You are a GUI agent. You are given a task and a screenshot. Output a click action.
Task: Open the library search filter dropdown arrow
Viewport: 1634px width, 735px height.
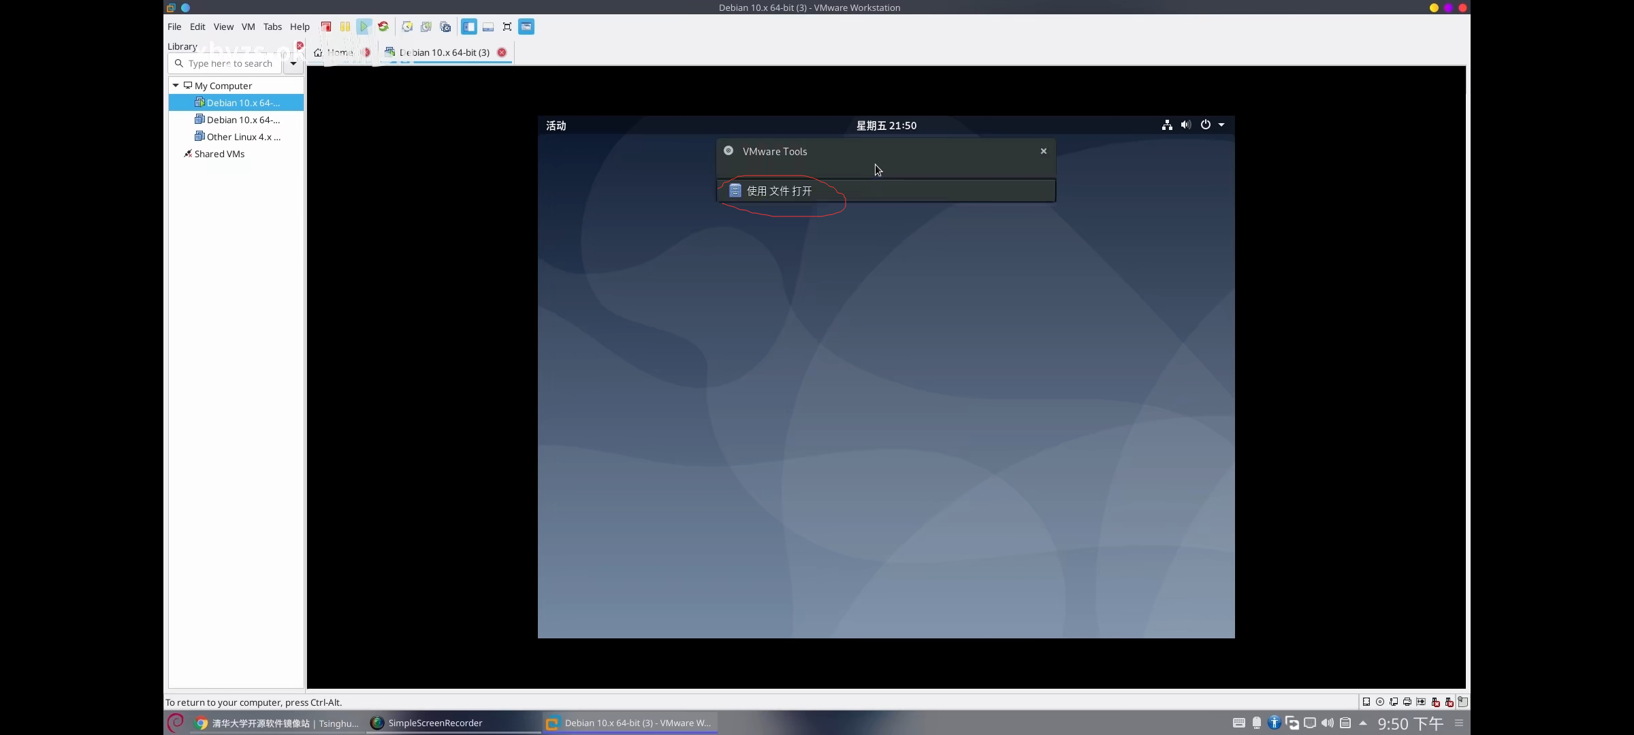[x=293, y=63]
